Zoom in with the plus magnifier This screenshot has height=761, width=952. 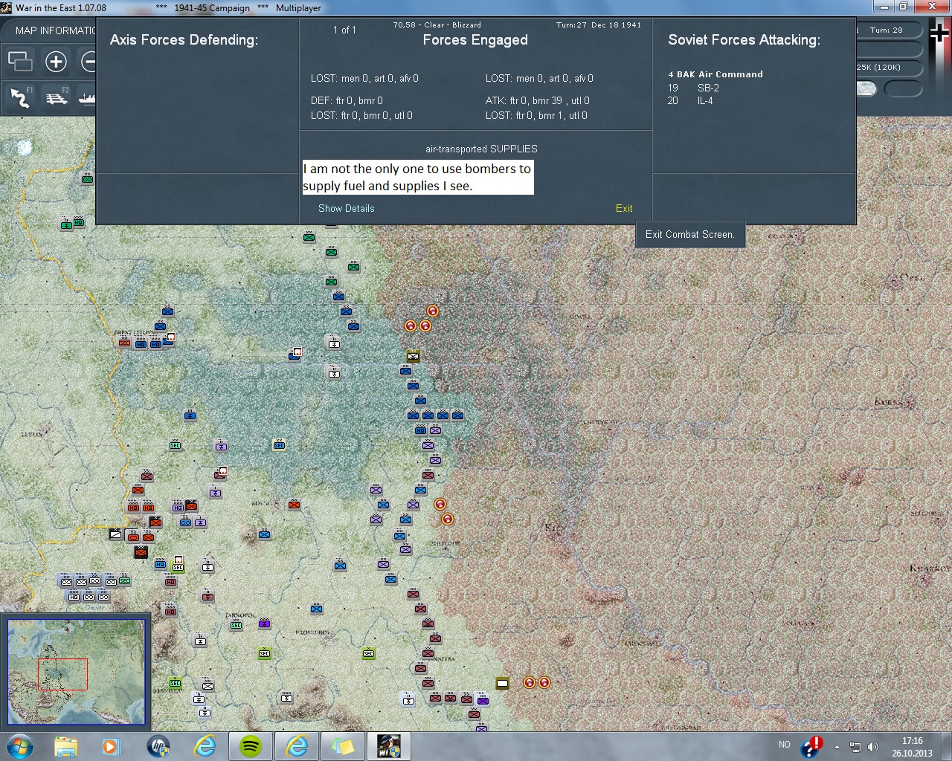pyautogui.click(x=56, y=61)
